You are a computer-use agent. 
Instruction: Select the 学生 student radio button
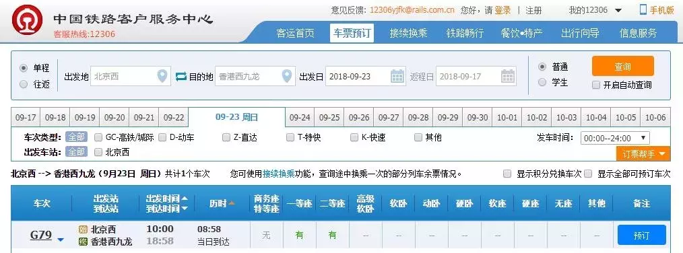point(542,82)
